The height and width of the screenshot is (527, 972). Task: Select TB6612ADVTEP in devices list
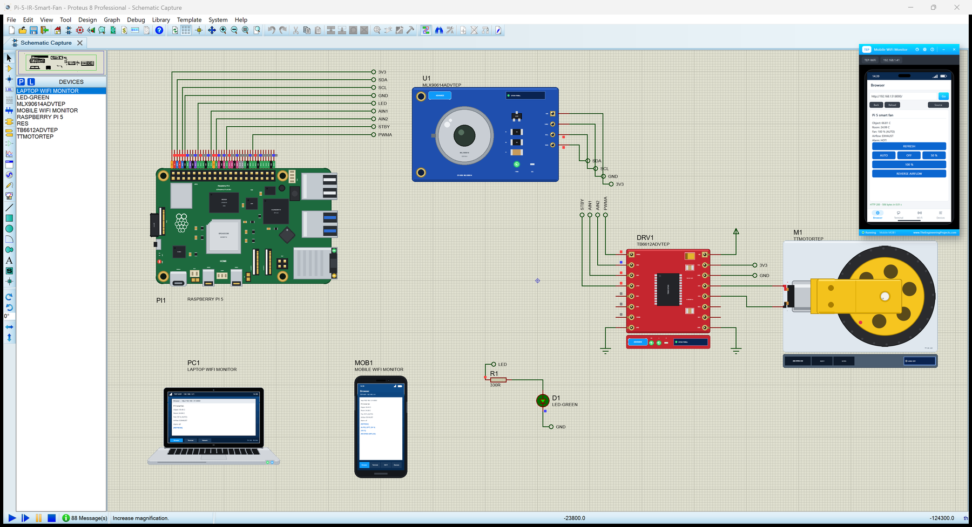[37, 130]
